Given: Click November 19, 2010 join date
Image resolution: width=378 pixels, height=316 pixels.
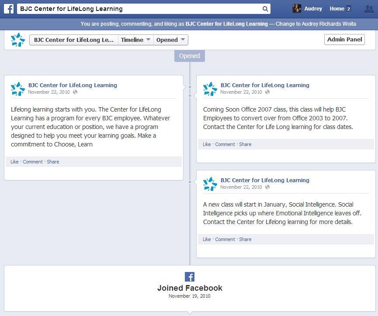Looking at the screenshot, I should [190, 296].
